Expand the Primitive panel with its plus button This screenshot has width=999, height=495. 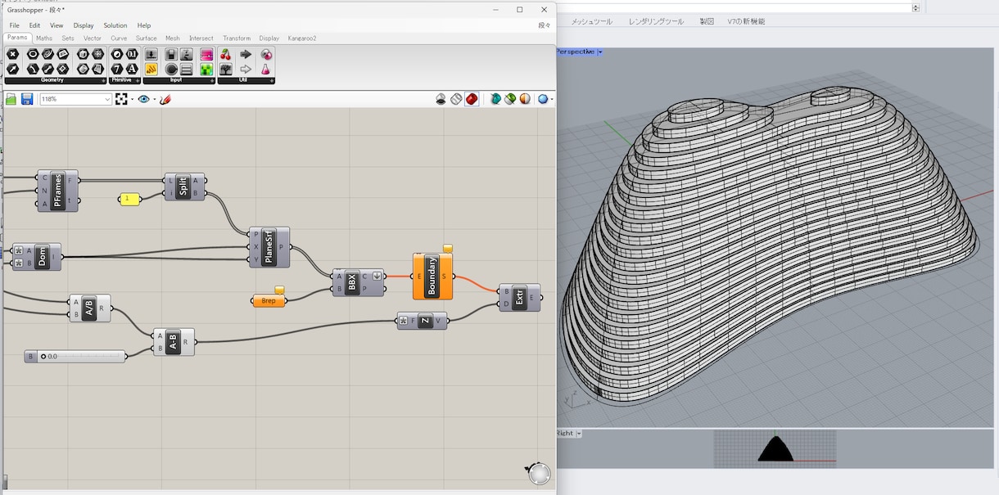pyautogui.click(x=138, y=81)
